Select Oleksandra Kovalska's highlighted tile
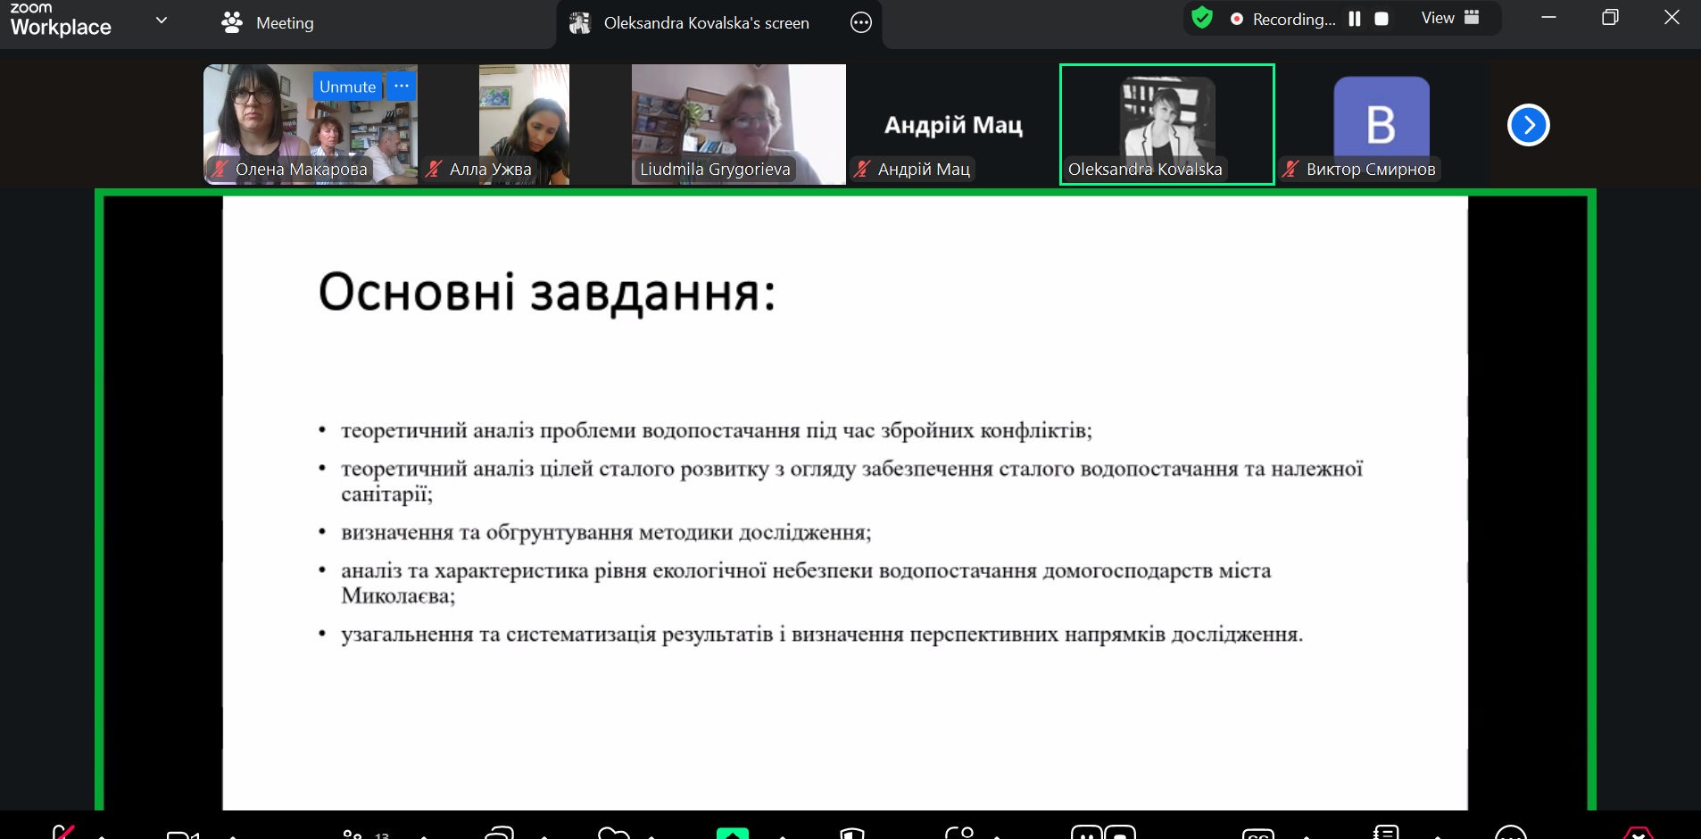The height and width of the screenshot is (839, 1701). (x=1167, y=124)
